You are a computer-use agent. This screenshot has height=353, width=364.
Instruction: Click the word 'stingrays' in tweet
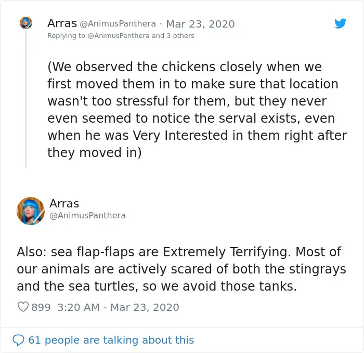coord(318,269)
